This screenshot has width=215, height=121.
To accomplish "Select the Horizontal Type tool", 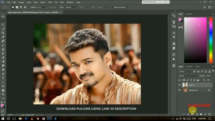I will (x=3, y=78).
